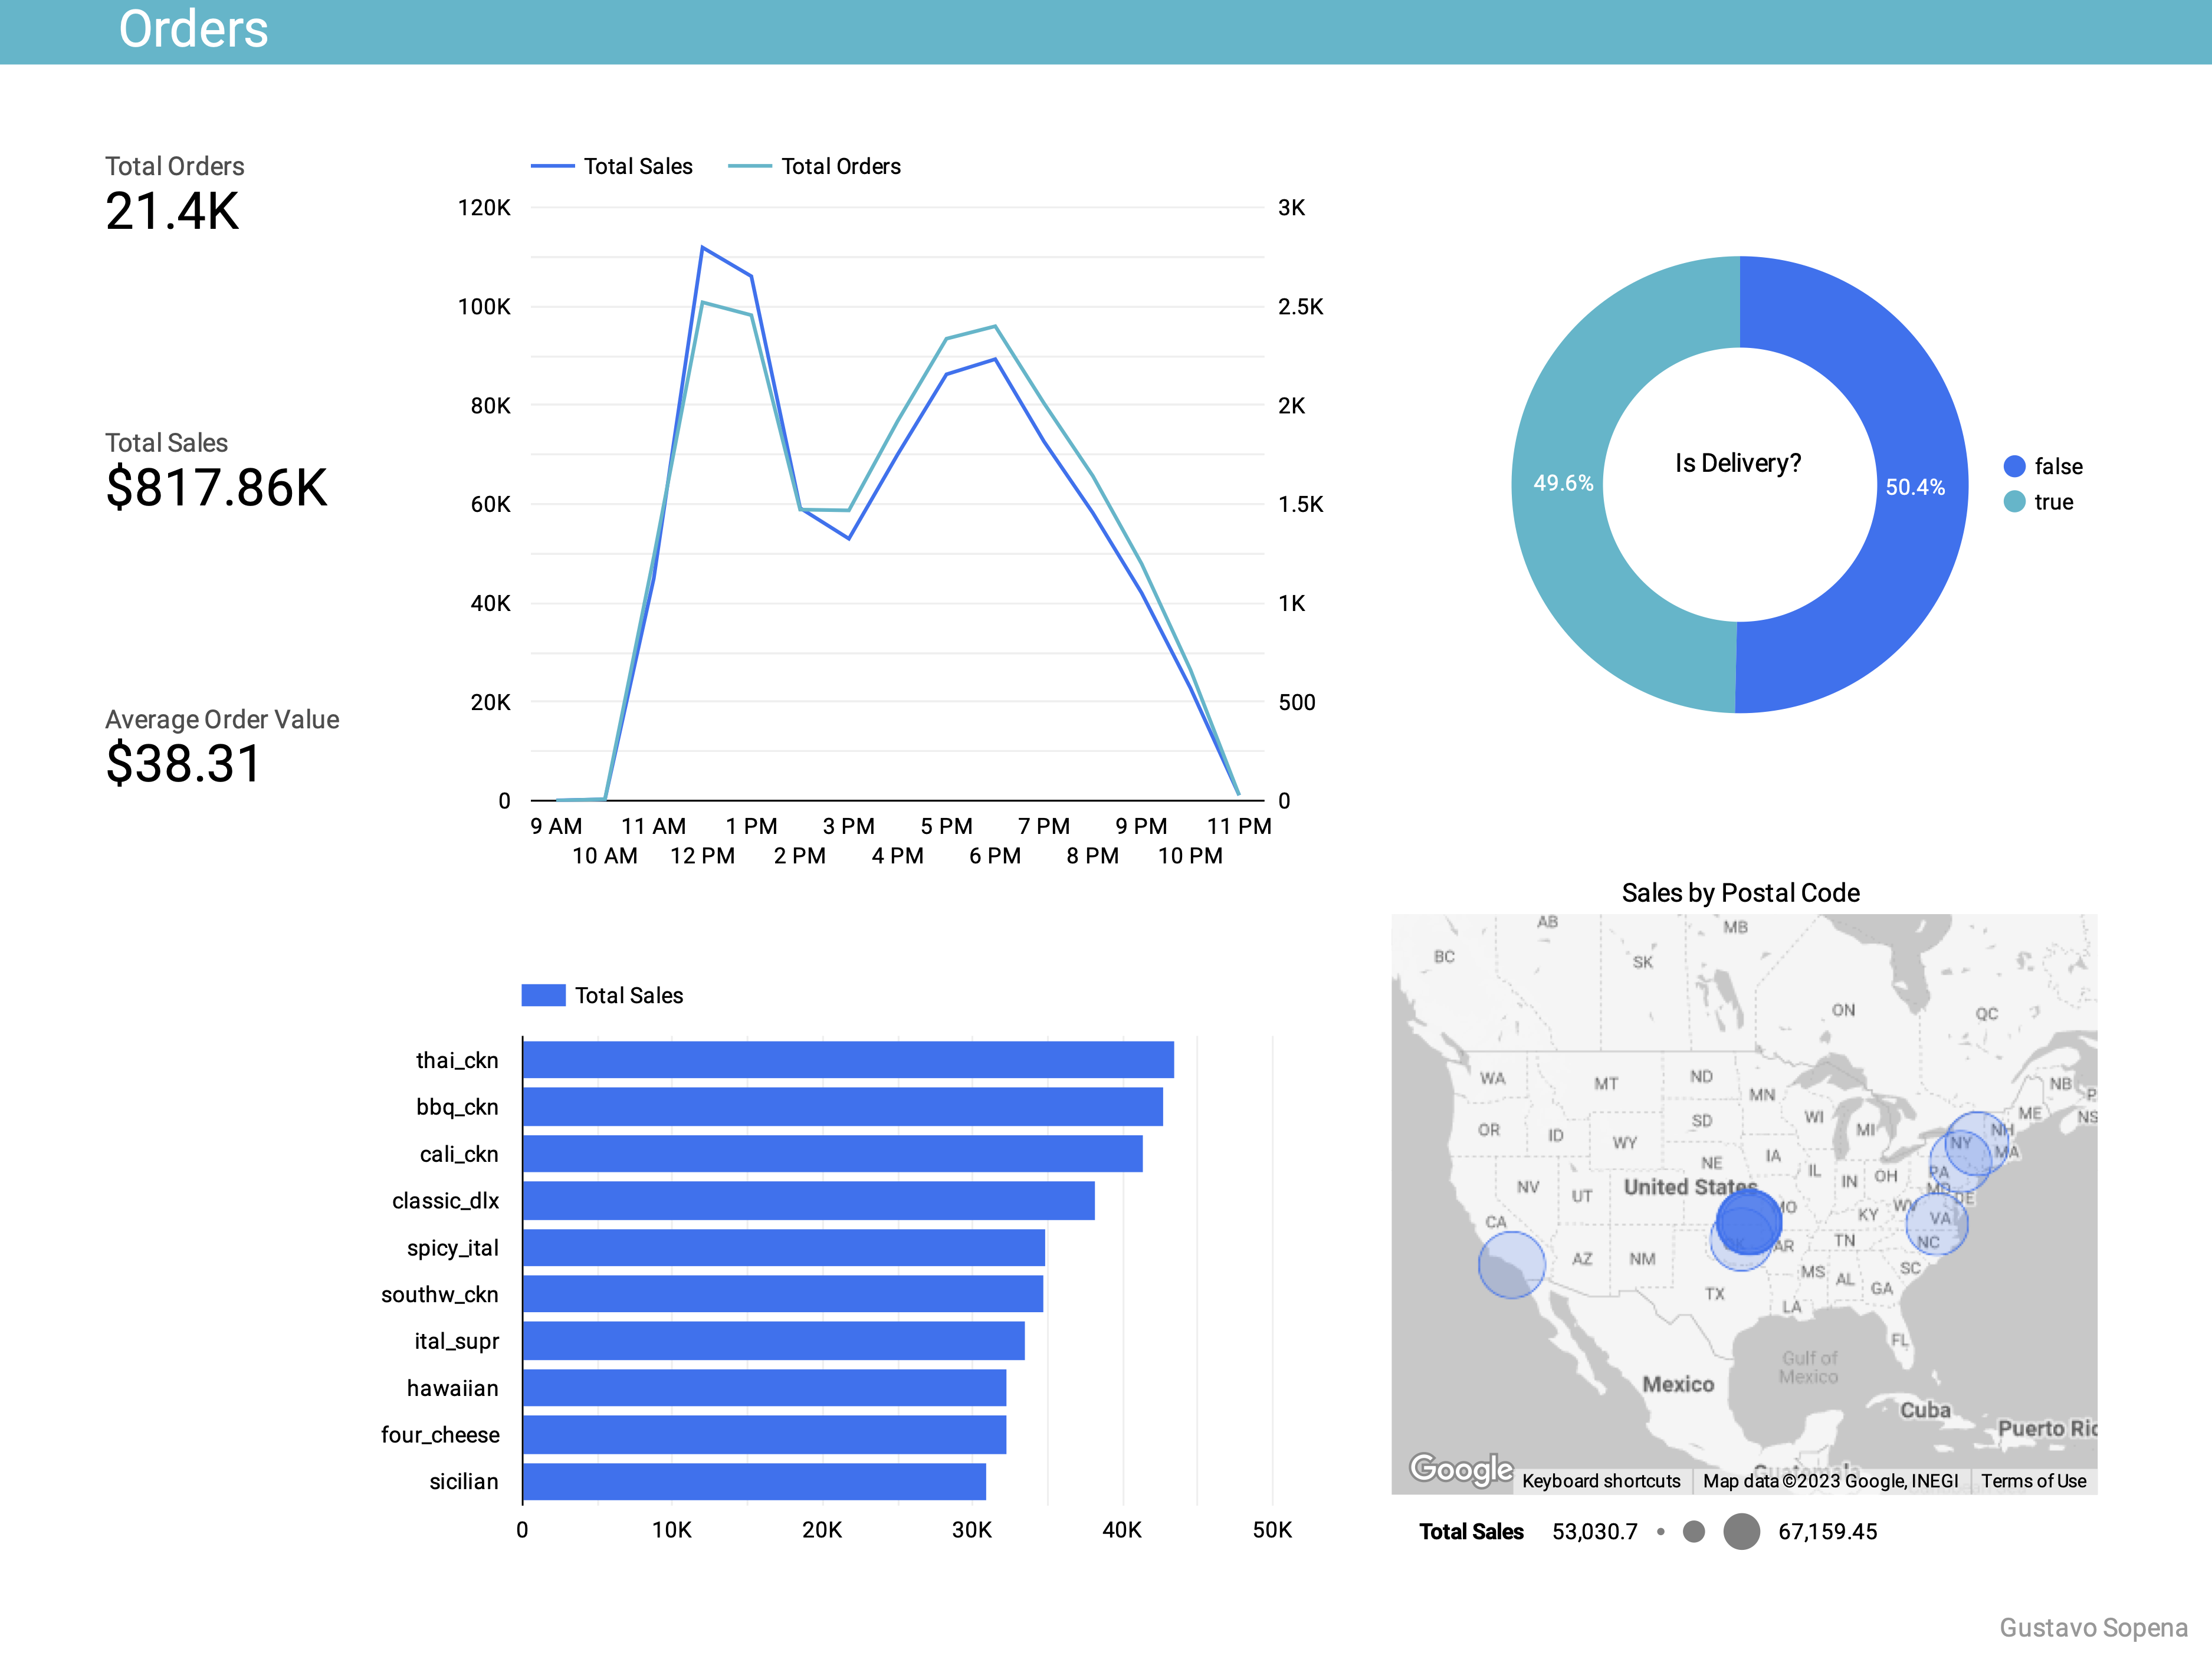Image resolution: width=2212 pixels, height=1659 pixels.
Task: Click the Gustavo Sopena credit text
Action: pos(2094,1628)
